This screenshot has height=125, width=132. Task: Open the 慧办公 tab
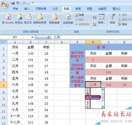click(116, 9)
